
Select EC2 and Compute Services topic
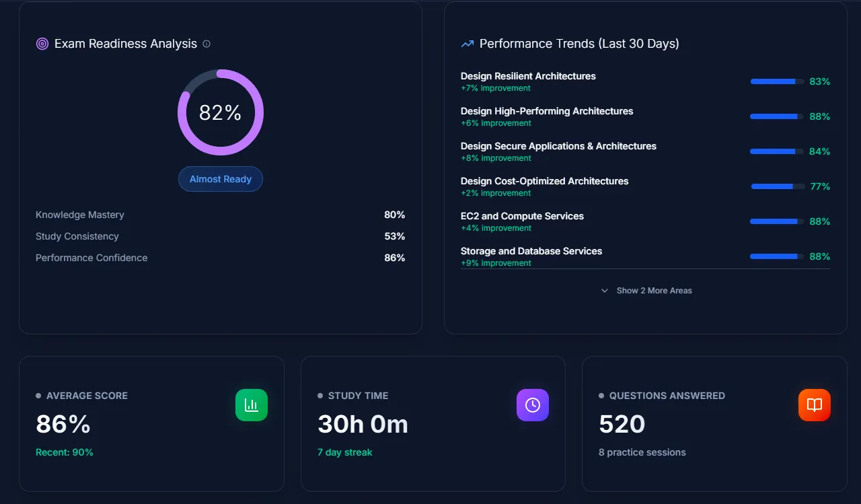coord(522,216)
